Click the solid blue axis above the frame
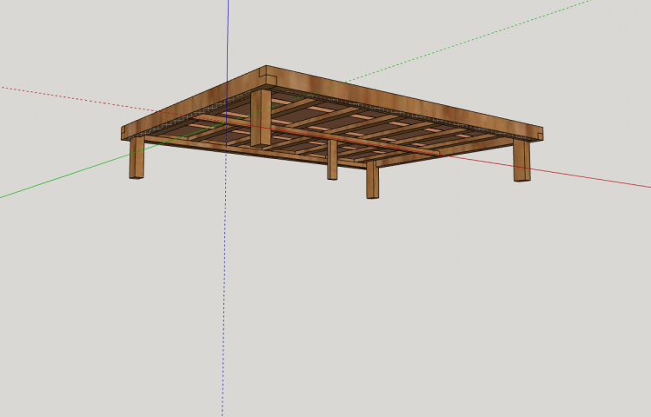 [x=228, y=35]
